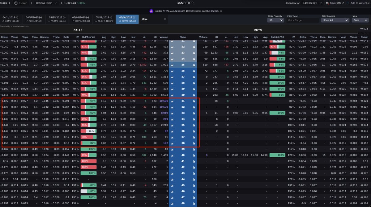Open calls-side chart icon for strike 42
Image resolution: width=371 pixels, height=207 pixels.
(172, 167)
